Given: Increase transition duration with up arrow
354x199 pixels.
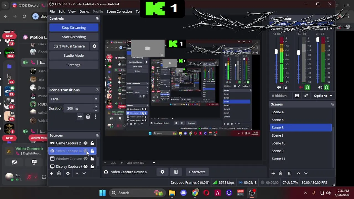Looking at the screenshot, I should (x=96, y=106).
